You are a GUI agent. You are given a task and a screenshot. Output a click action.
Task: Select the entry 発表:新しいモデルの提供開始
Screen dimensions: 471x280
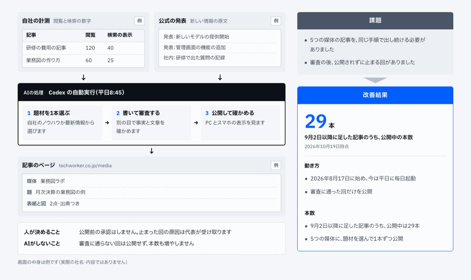(x=220, y=37)
